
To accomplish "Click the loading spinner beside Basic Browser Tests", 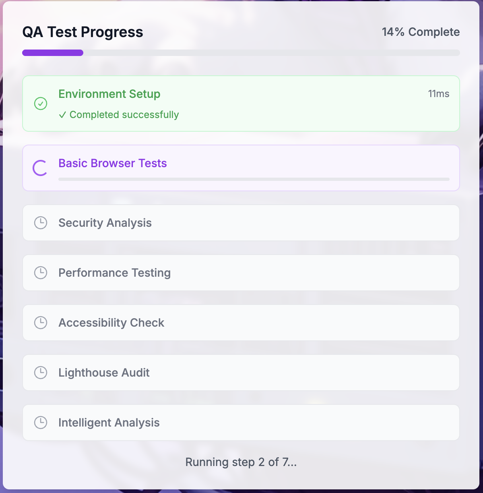I will 40,168.
